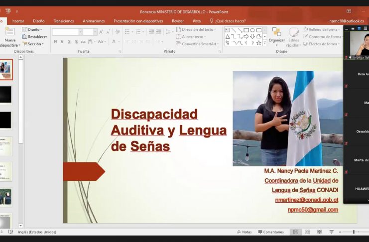Click the zoom slider in status bar
Viewport: 369px width, 242px height.
coord(354,232)
